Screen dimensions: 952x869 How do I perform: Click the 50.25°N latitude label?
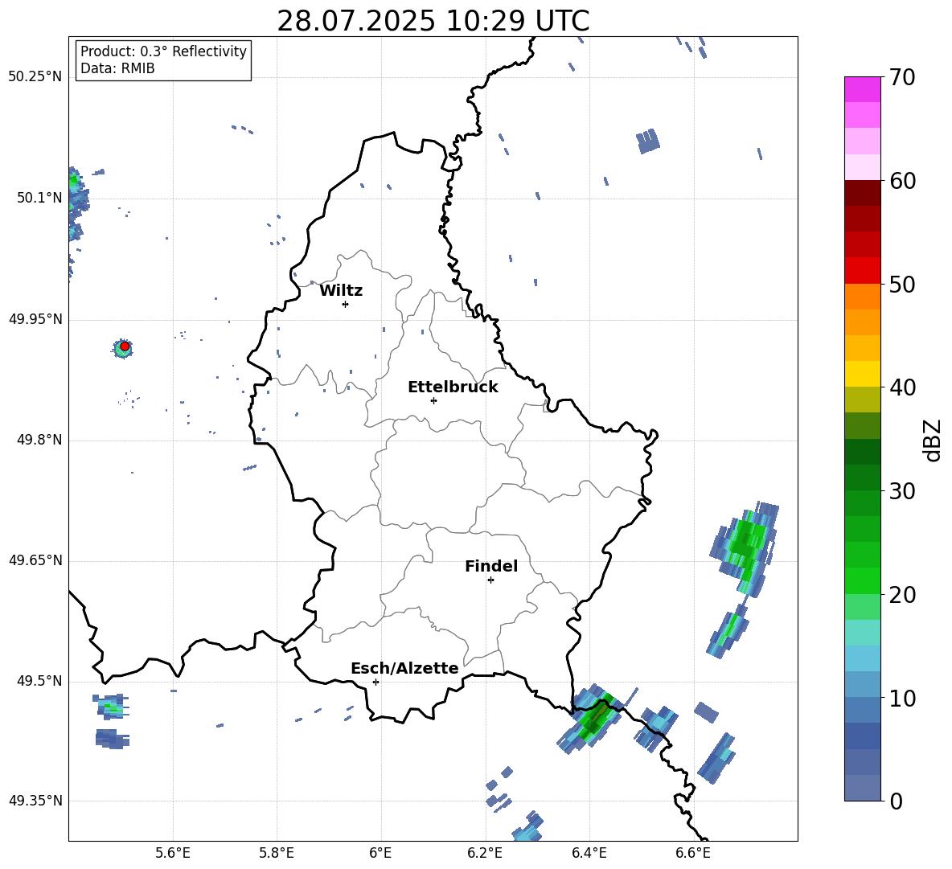pyautogui.click(x=35, y=77)
